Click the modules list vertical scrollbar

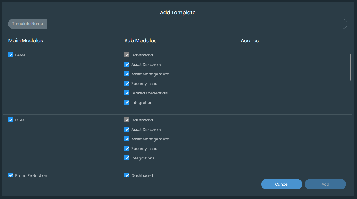[x=351, y=67]
